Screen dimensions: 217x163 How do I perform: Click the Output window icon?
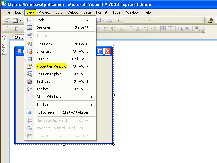pyautogui.click(x=30, y=59)
